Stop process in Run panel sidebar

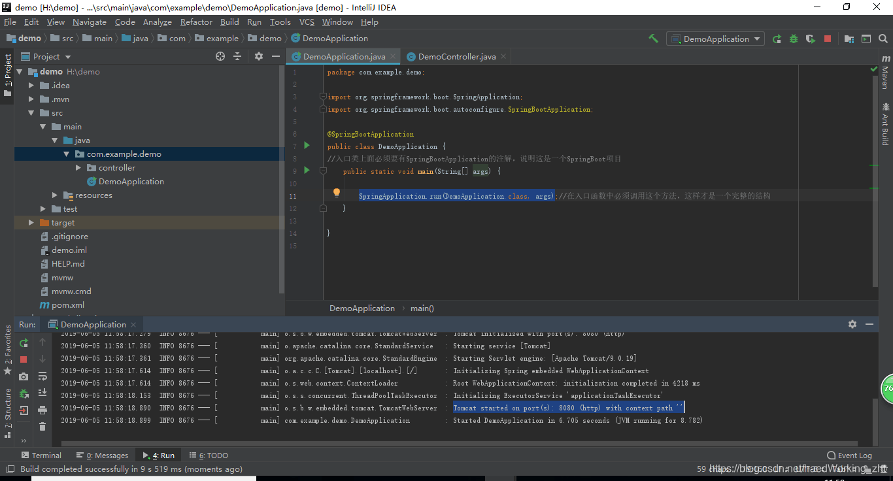[x=24, y=359]
